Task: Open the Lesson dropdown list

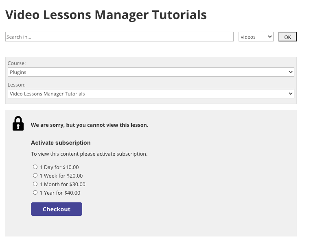Action: pos(151,93)
